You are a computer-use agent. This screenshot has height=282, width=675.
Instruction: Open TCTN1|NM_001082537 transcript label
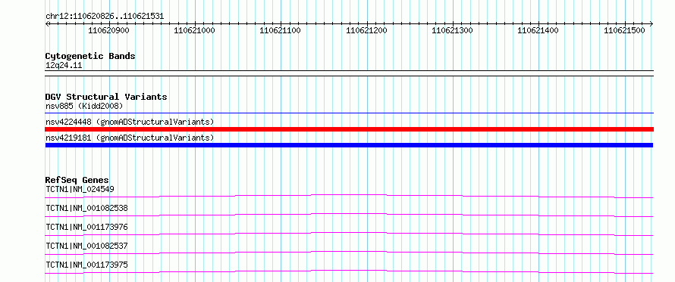(86, 246)
